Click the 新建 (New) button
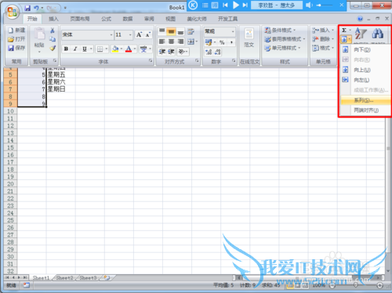Screen dimensions: 392x293 coord(16,31)
